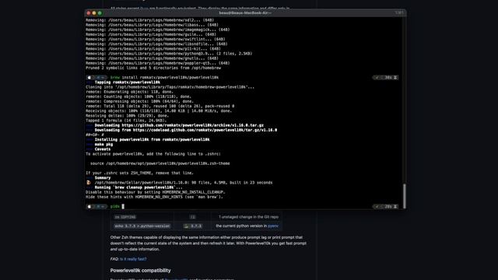The height and width of the screenshot is (280, 498).
Task: Click the HOMEBREW_NO_INSTALL_CLEANUP hint line
Action: coord(156,192)
